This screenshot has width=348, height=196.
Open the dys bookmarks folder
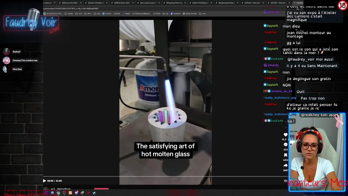click(166, 14)
